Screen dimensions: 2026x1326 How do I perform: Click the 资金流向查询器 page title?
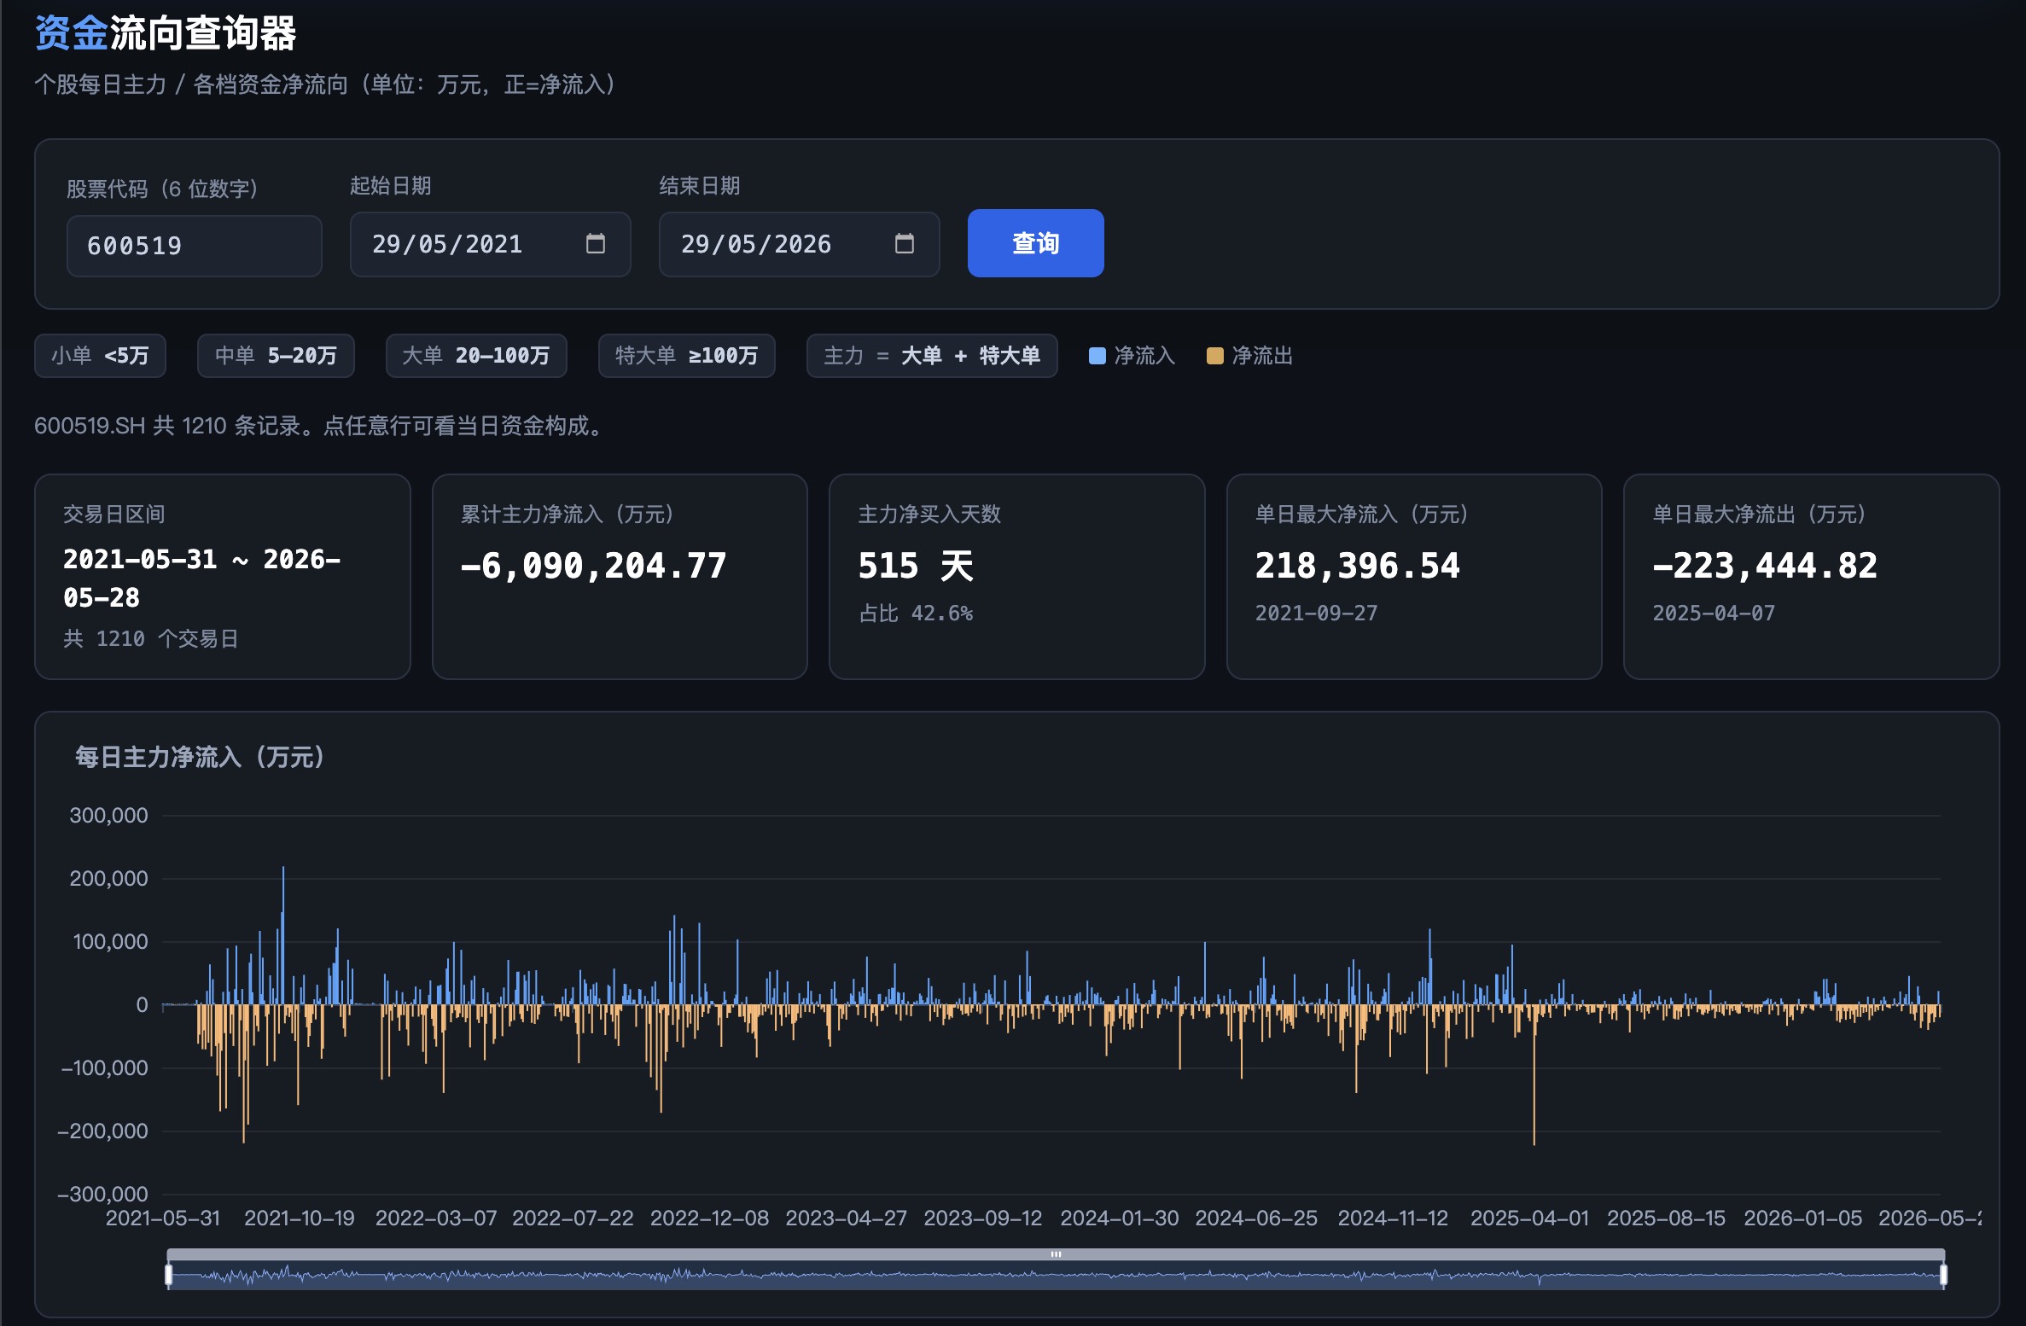coord(165,33)
